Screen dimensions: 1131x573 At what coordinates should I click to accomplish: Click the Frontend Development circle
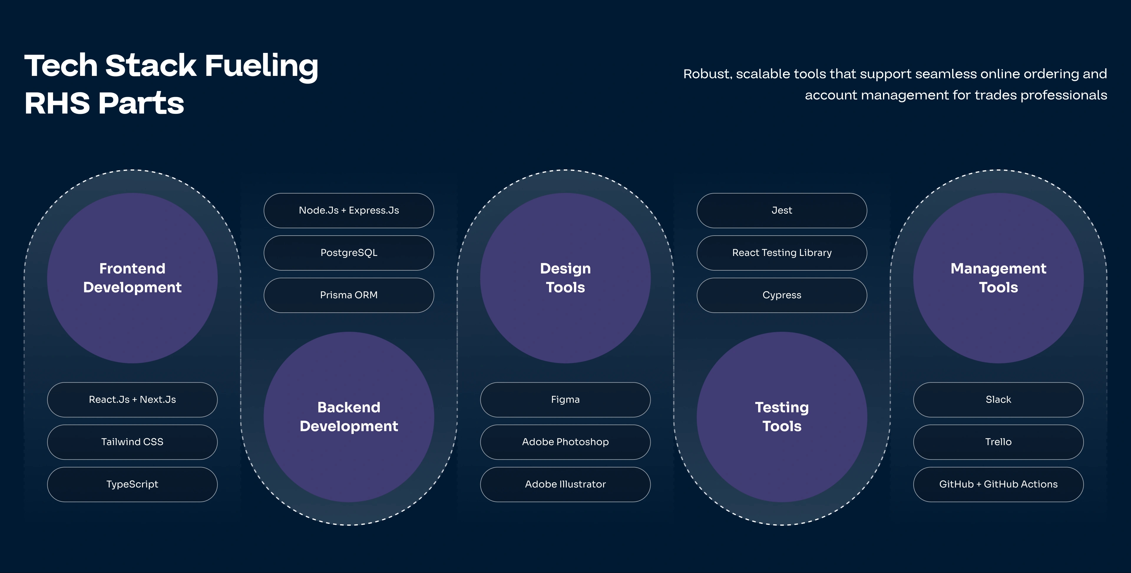[132, 278]
